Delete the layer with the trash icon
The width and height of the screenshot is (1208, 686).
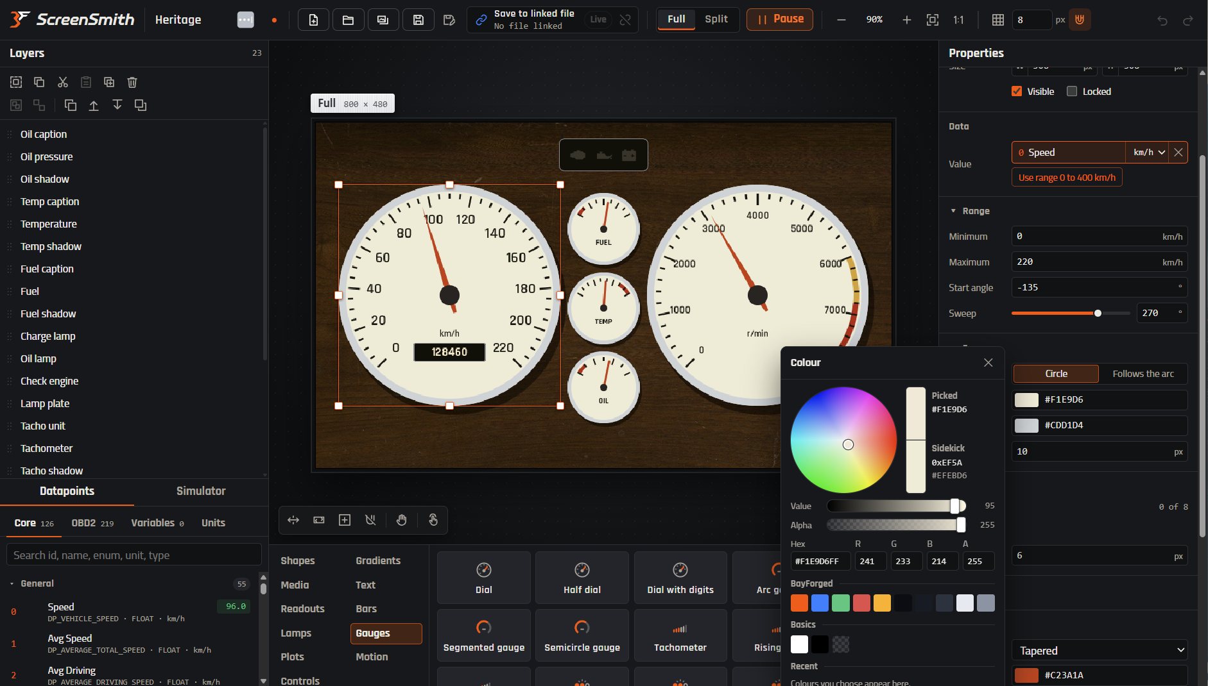point(132,82)
